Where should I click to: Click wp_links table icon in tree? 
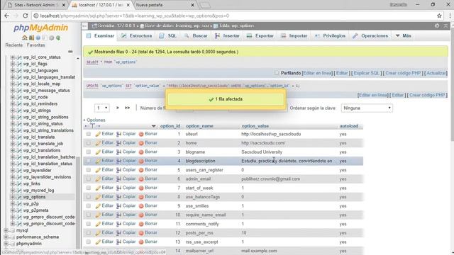click(x=19, y=183)
